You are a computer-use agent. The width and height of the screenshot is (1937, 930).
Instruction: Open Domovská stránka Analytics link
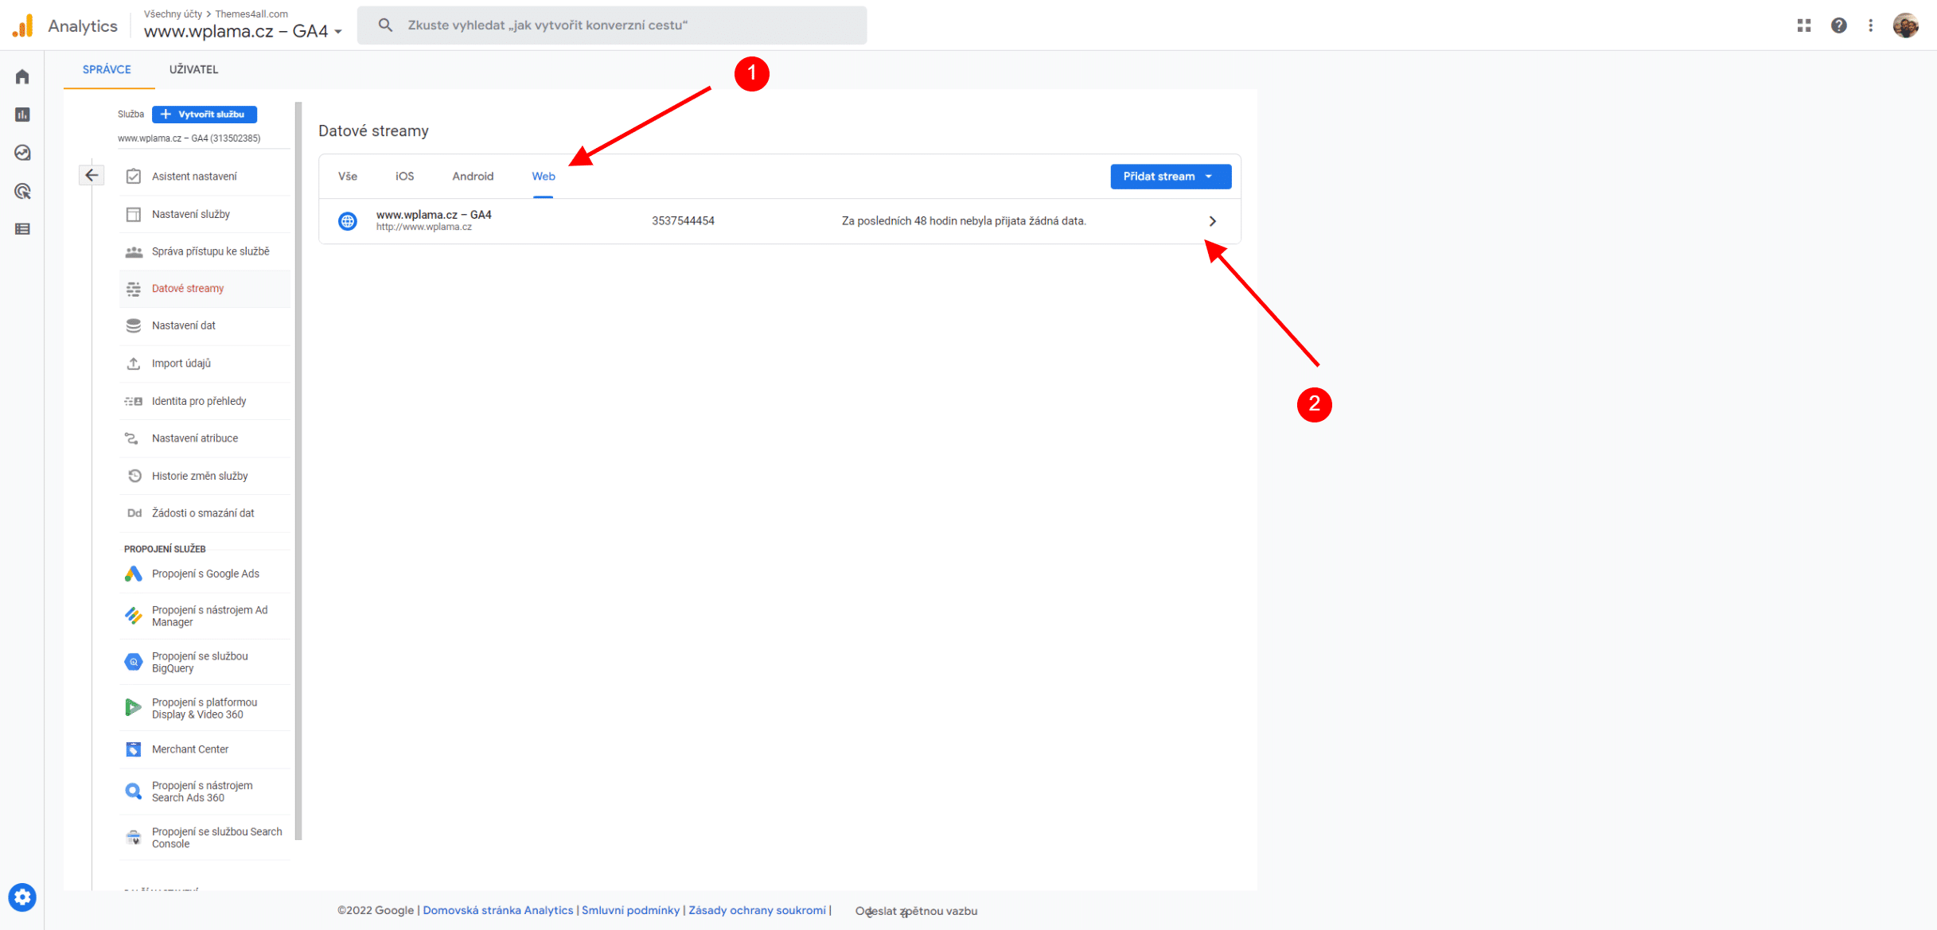(x=497, y=911)
